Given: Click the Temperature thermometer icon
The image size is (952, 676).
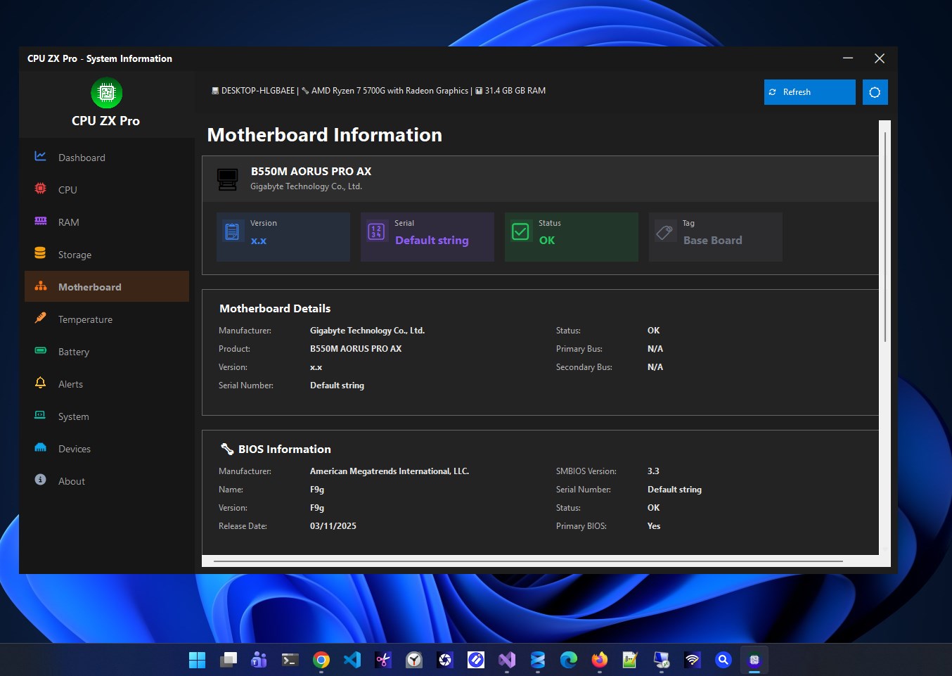Looking at the screenshot, I should tap(41, 318).
